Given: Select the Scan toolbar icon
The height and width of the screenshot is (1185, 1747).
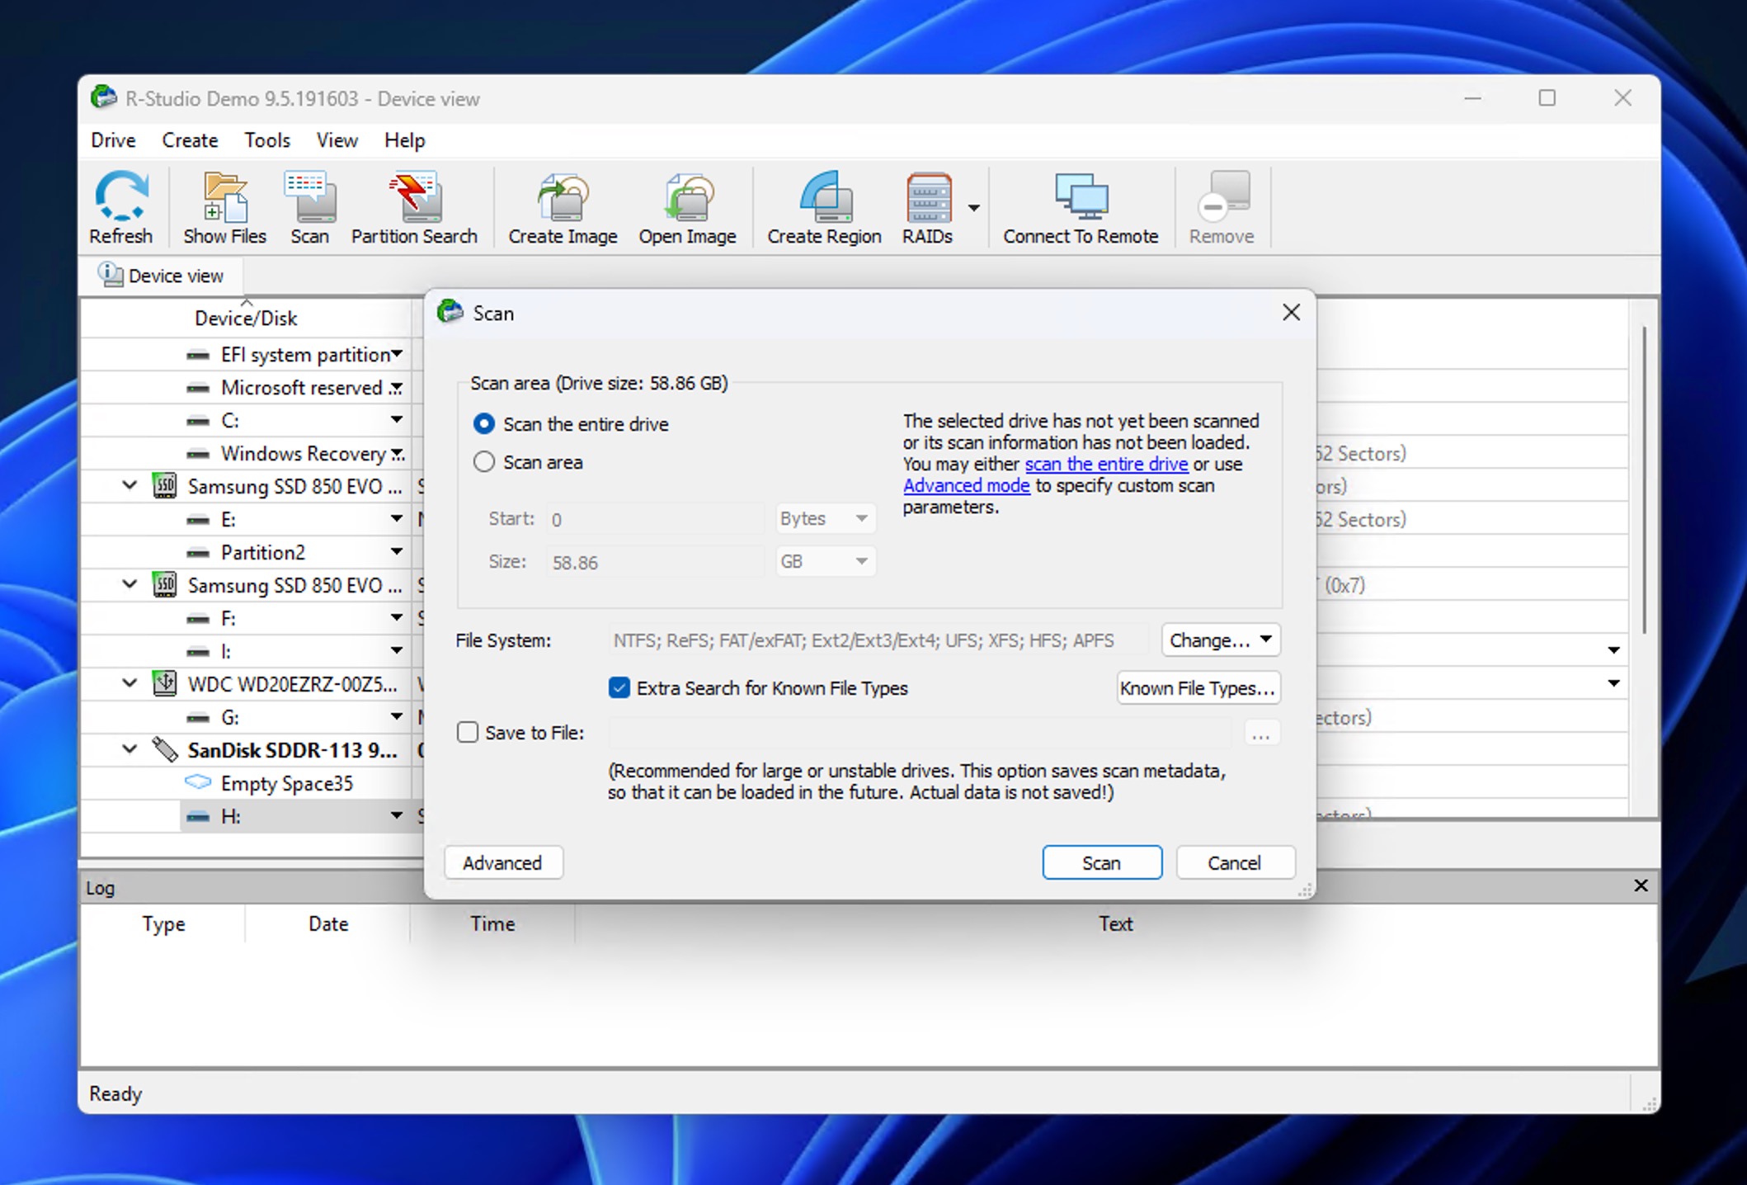Looking at the screenshot, I should pyautogui.click(x=309, y=206).
